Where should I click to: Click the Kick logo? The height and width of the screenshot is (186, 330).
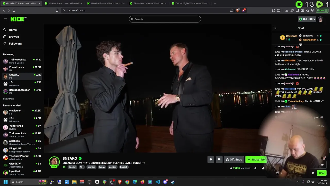click(19, 19)
